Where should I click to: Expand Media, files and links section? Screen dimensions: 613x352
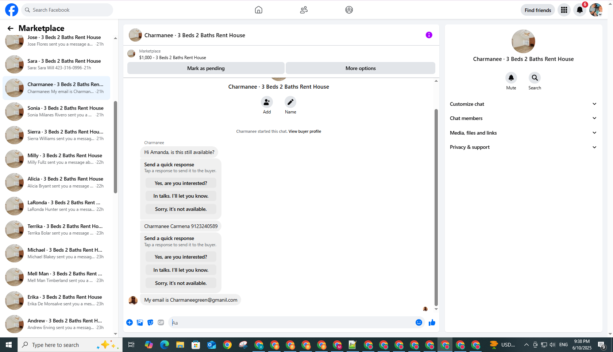coord(523,133)
